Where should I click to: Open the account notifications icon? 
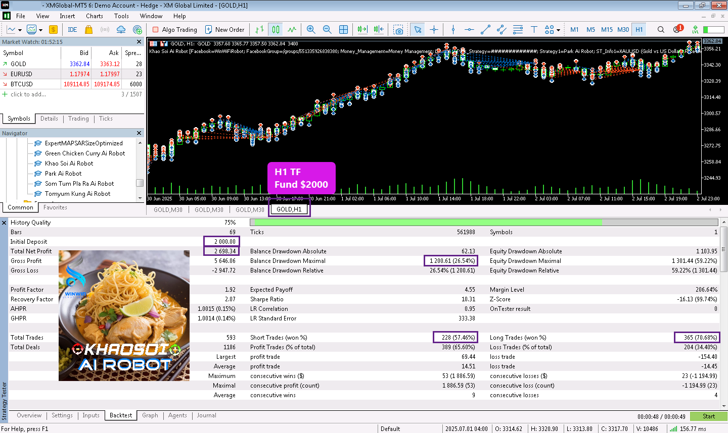(x=678, y=29)
